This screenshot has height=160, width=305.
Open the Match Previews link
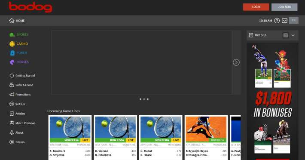pyautogui.click(x=25, y=123)
